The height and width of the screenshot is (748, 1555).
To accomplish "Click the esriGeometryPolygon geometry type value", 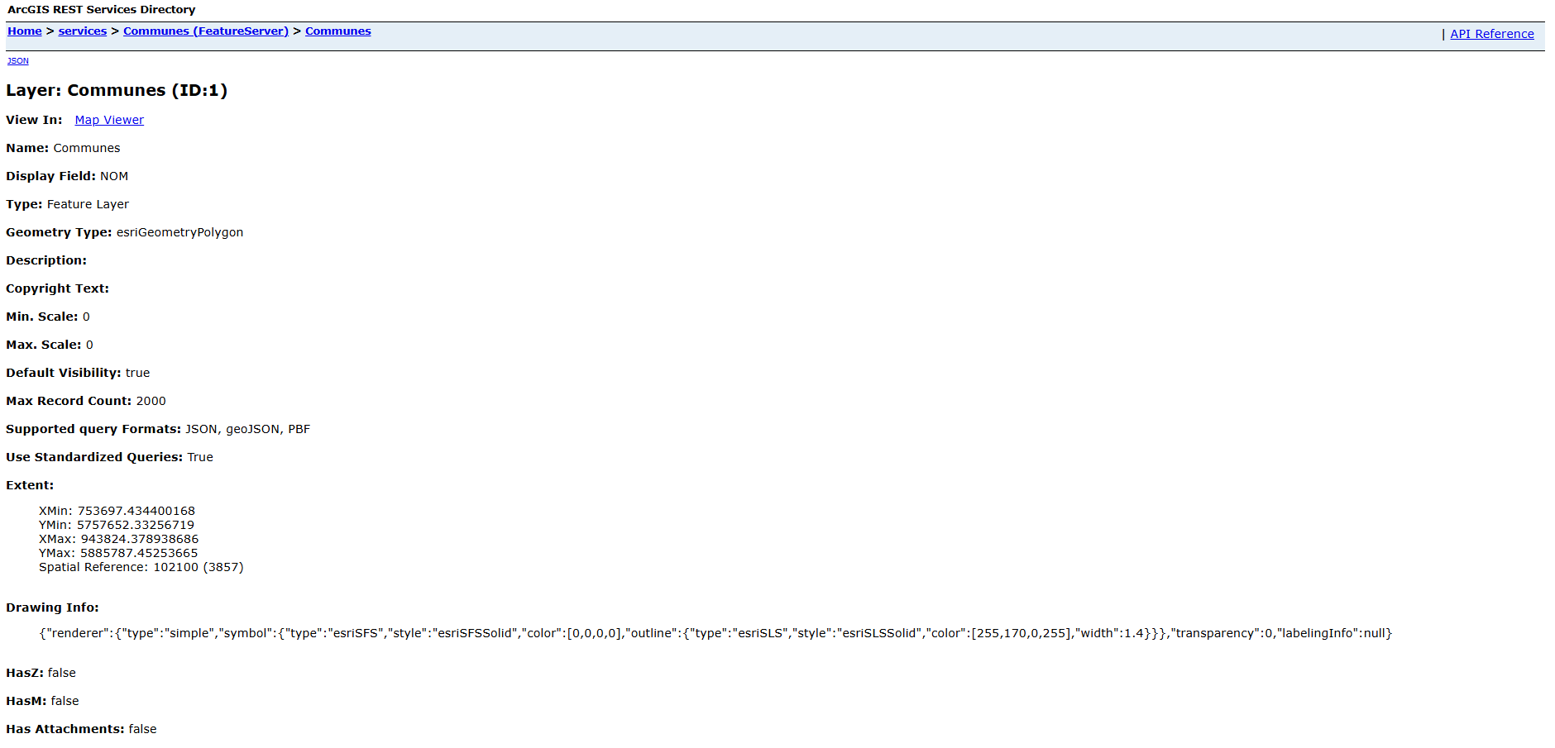I will pos(179,232).
